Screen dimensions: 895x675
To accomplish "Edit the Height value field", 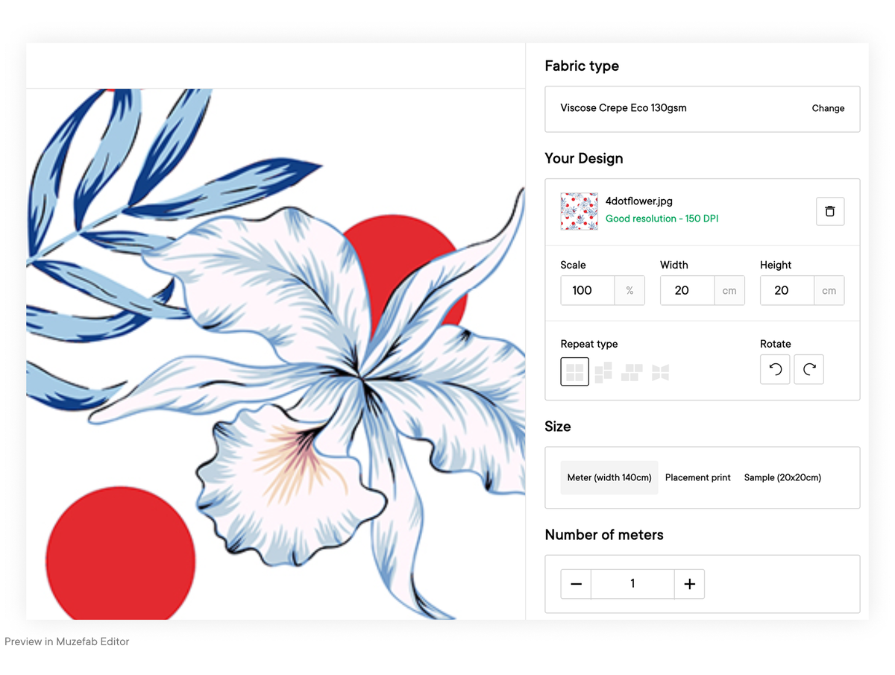I will pyautogui.click(x=787, y=291).
